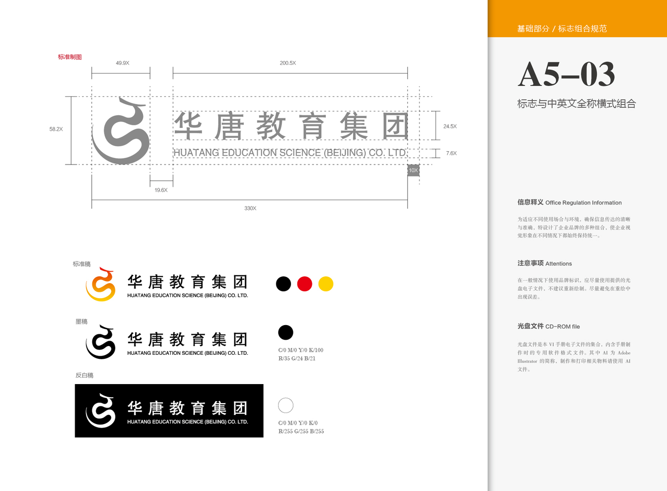667x491 pixels.
Task: Click the 标准稿 label
Action: [x=82, y=264]
